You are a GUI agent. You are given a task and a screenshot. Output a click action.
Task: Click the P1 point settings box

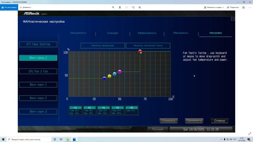[x=76, y=110]
